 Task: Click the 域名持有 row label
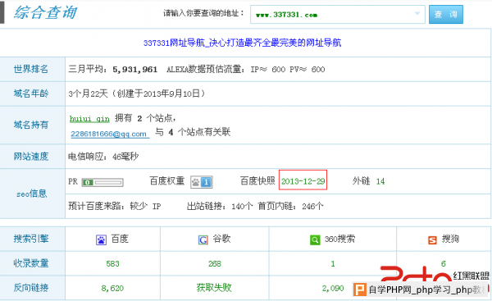coord(31,125)
